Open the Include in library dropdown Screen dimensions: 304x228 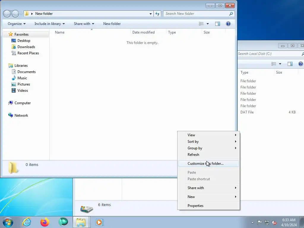click(x=50, y=24)
